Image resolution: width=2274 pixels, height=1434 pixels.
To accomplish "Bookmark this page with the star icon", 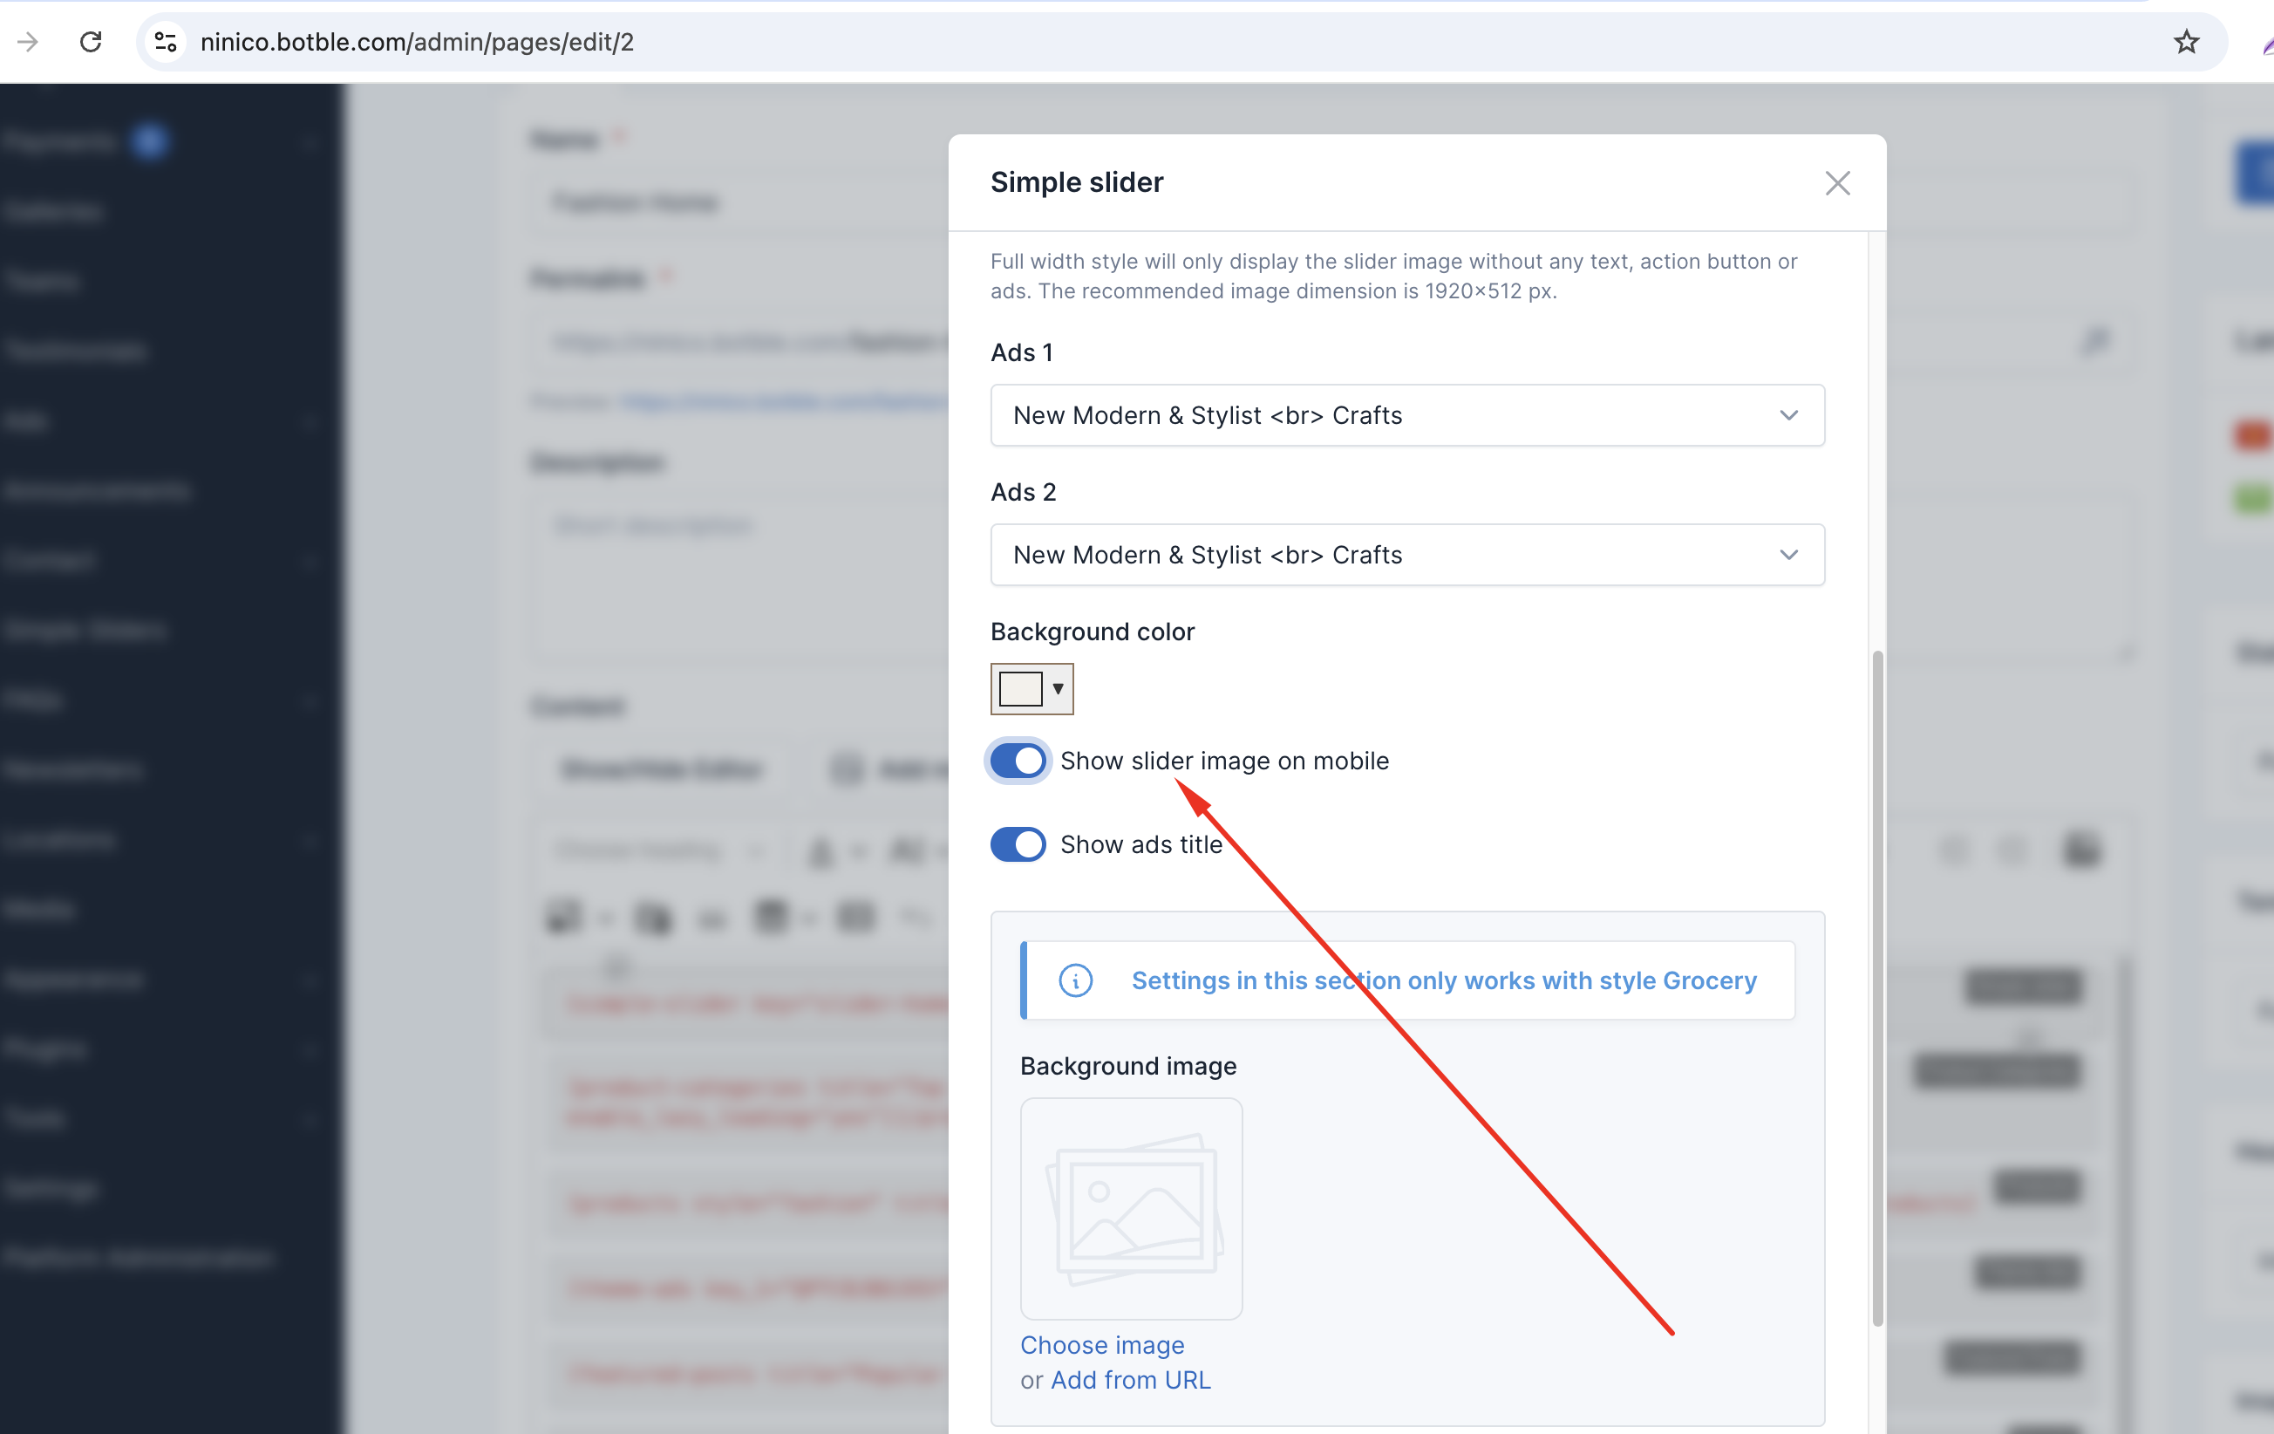I will pos(2186,42).
